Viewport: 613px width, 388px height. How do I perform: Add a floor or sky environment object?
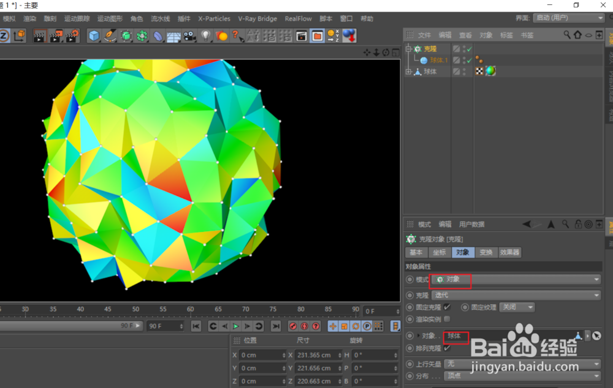(173, 36)
